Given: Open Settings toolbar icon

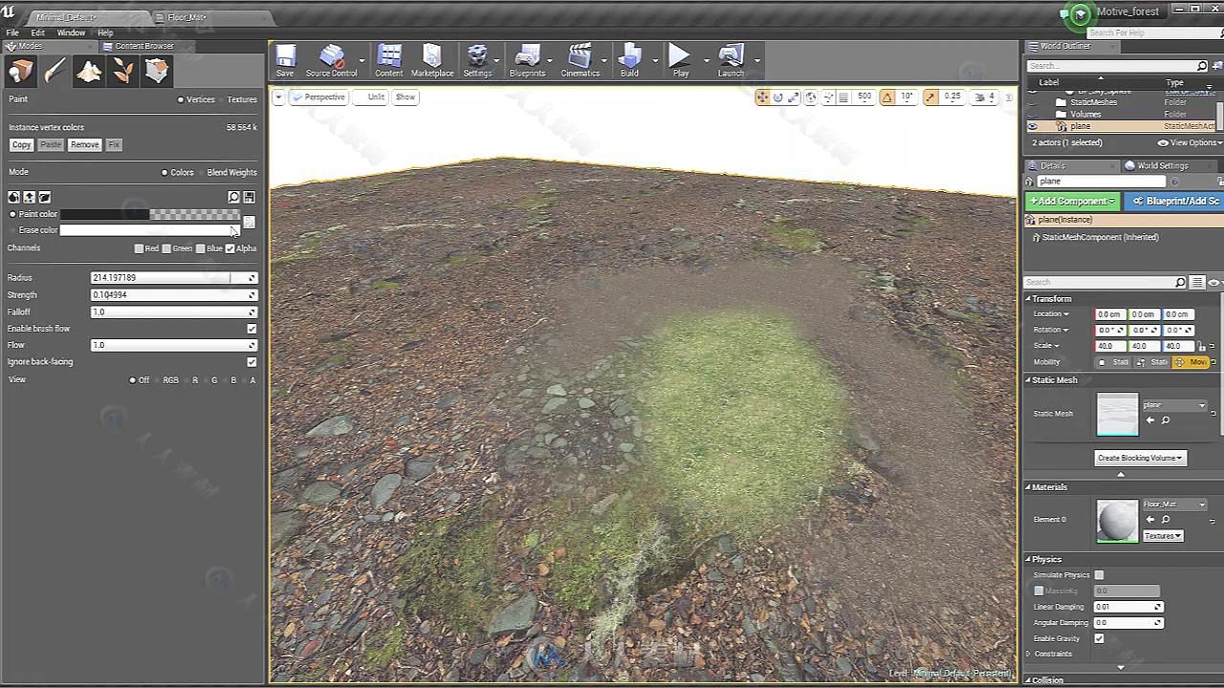Looking at the screenshot, I should pos(477,60).
